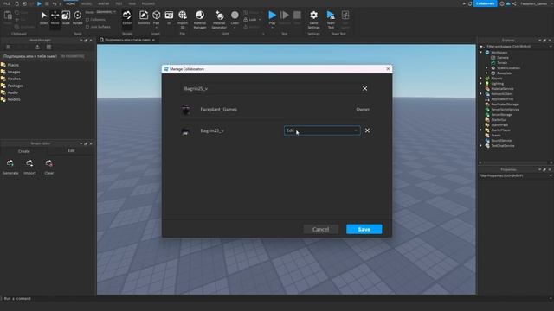Image resolution: width=554 pixels, height=311 pixels.
Task: Select ReplicatedStorage in Explorer
Action: click(x=505, y=105)
